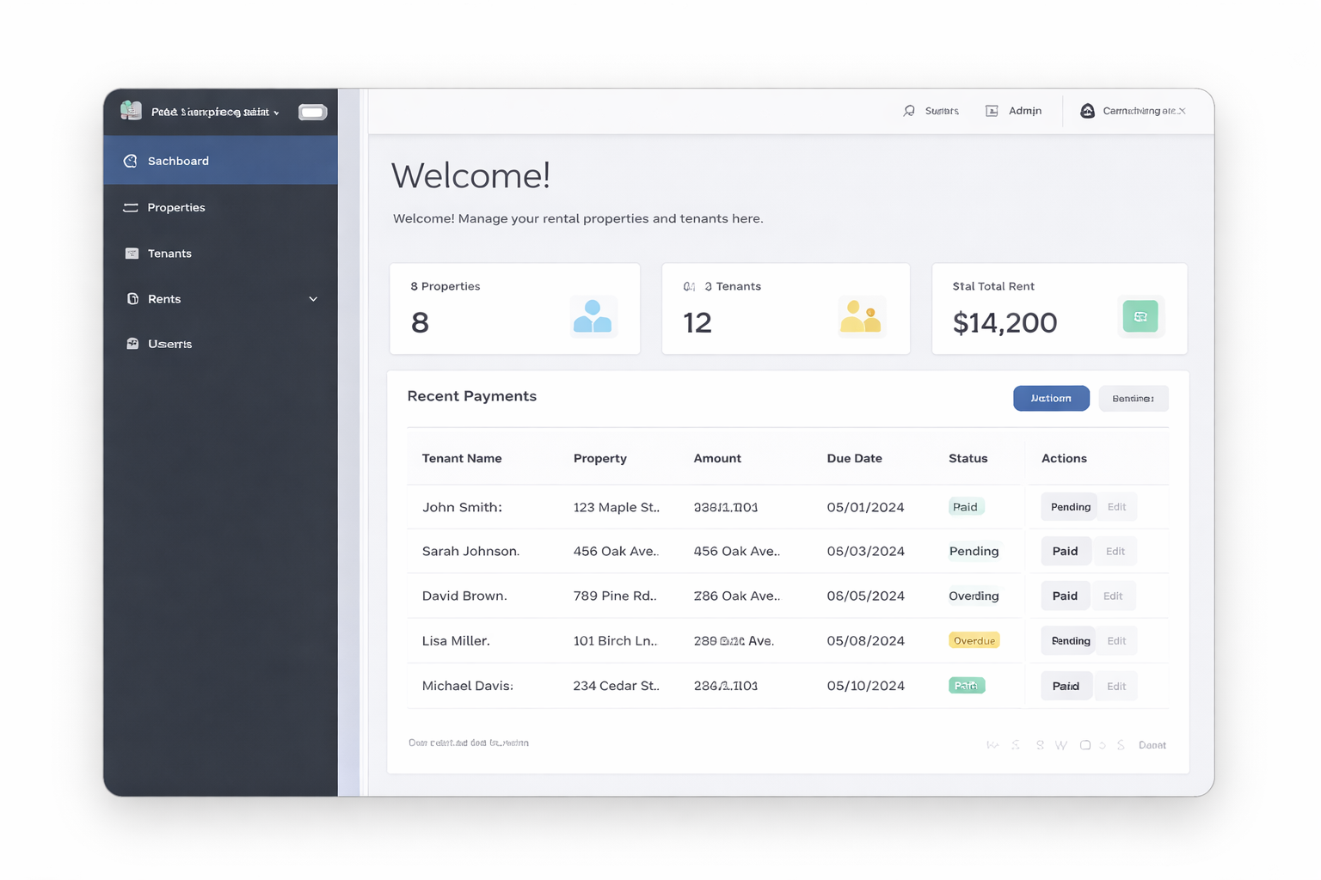Click the yellow tenants icon on Tenants card
This screenshot has width=1321, height=880.
coord(861,316)
